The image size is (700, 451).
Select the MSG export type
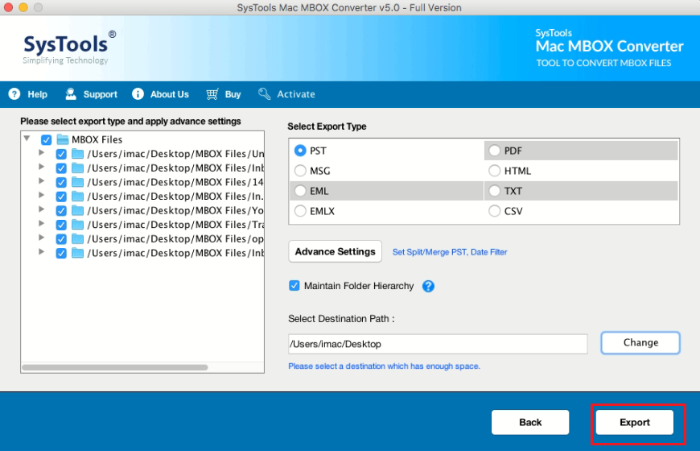pos(300,171)
